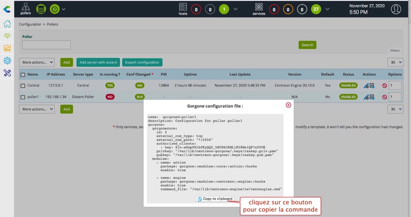Open the Home section in sidebar
Image resolution: width=411 pixels, height=217 pixels.
click(x=7, y=24)
